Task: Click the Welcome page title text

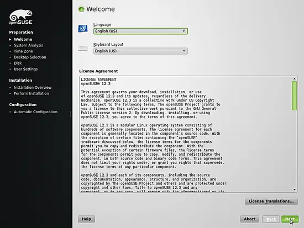Action: point(101,9)
